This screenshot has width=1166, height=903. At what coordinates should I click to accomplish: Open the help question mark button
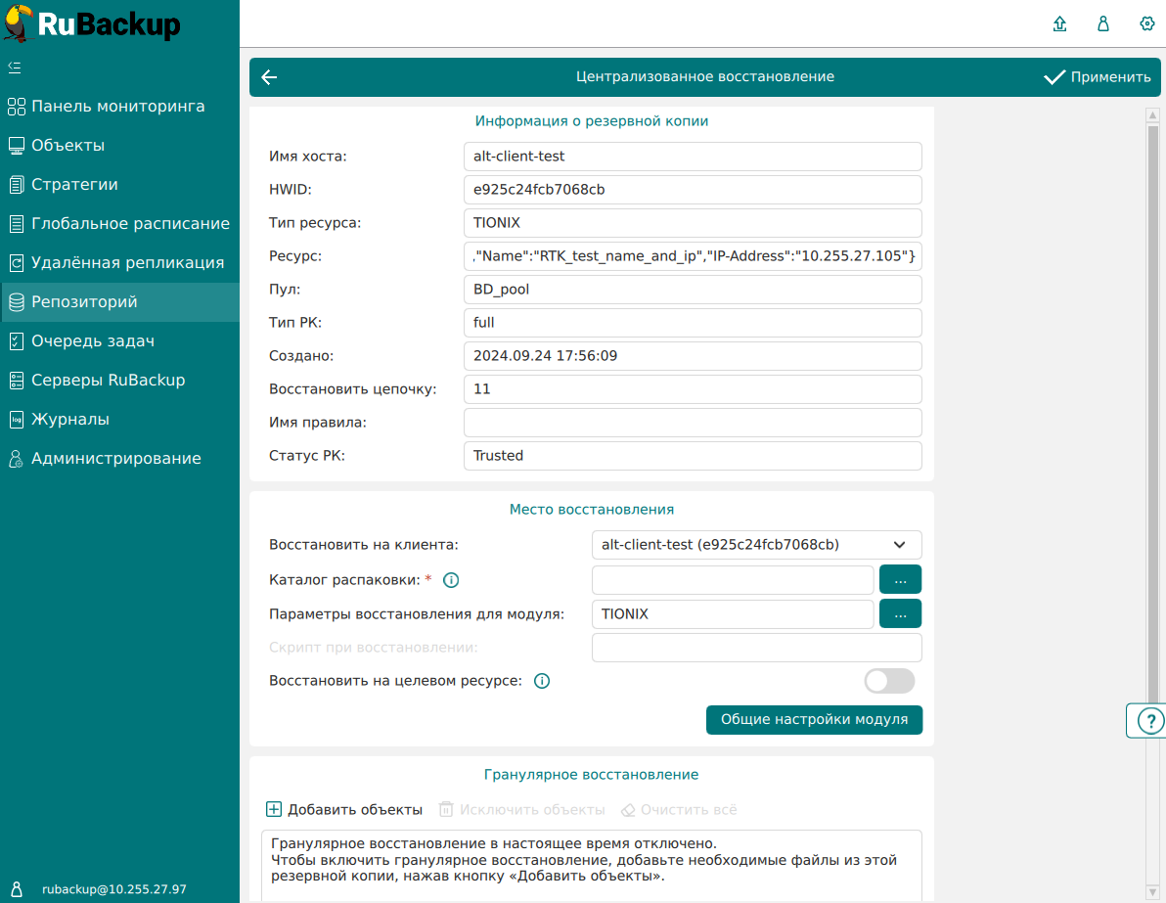(x=1149, y=721)
